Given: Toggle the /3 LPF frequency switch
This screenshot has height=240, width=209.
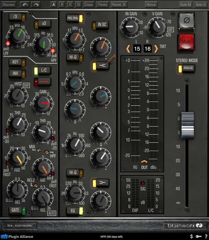Looking at the screenshot, I should coord(17,17).
